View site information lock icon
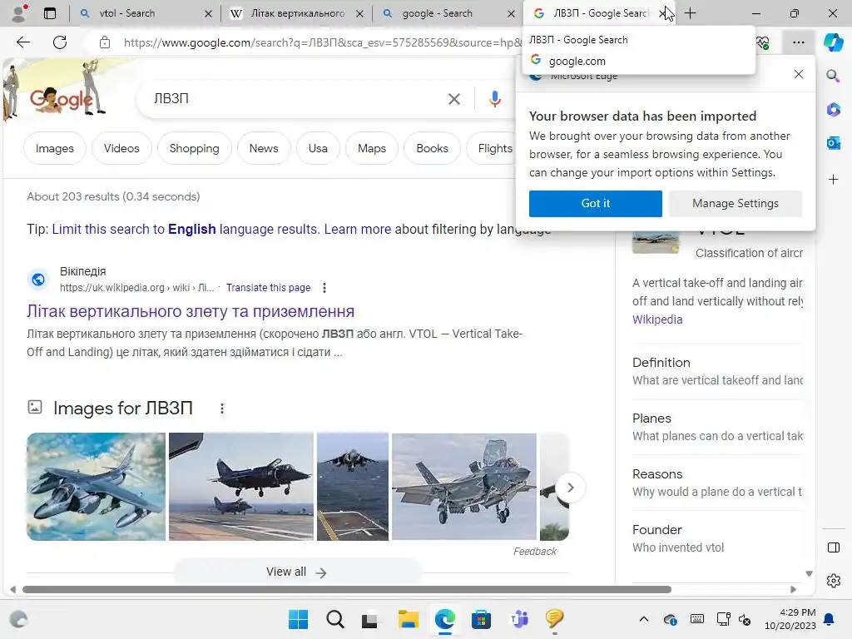Image resolution: width=852 pixels, height=639 pixels. [x=105, y=42]
